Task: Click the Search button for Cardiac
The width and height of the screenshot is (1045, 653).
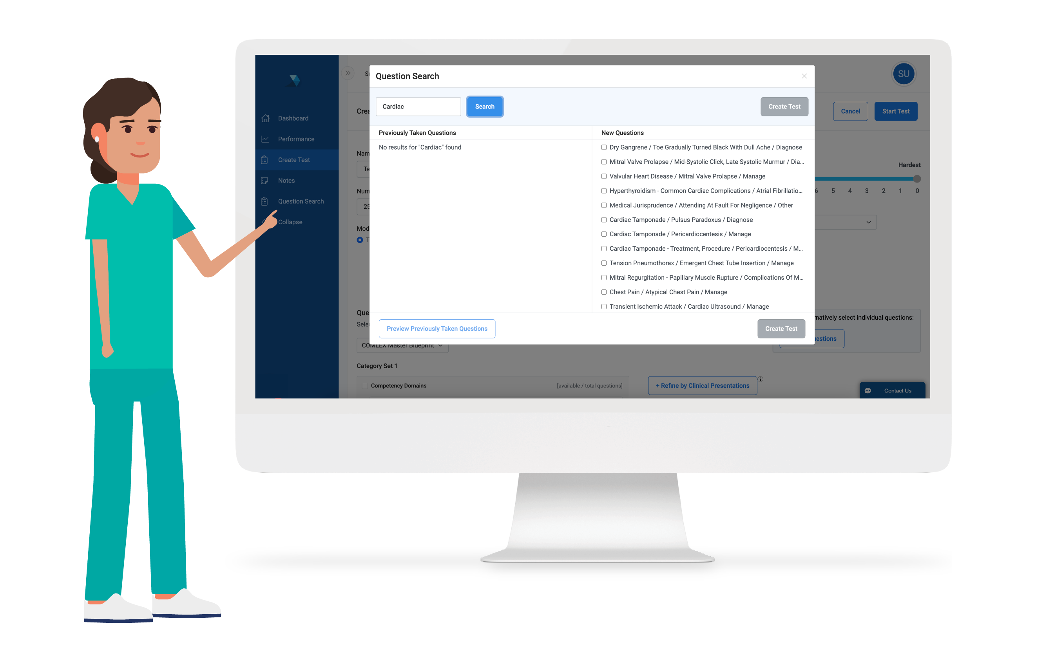Action: 485,106
